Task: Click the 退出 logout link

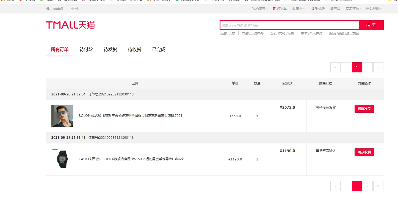Action: click(74, 9)
